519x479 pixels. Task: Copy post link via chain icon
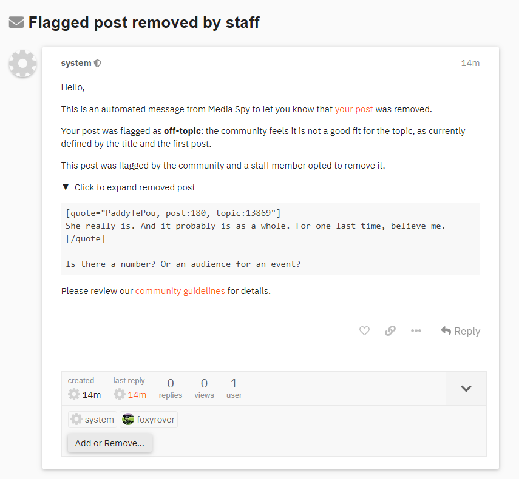point(390,331)
